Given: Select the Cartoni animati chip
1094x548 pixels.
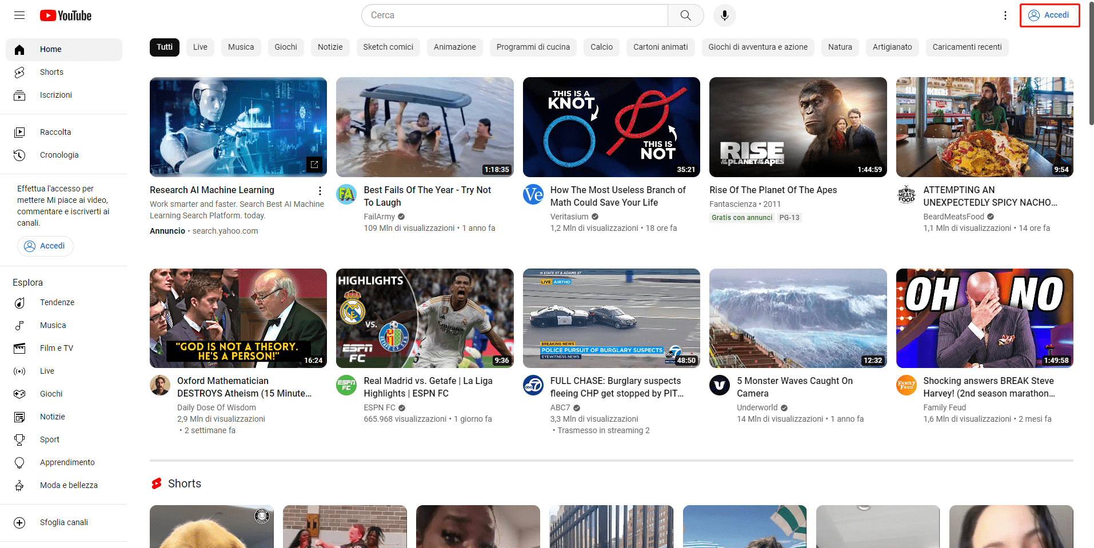Looking at the screenshot, I should point(661,47).
